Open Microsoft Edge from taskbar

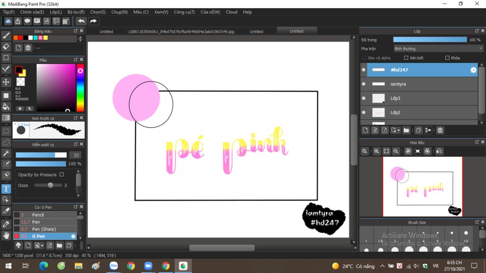[x=43, y=266]
